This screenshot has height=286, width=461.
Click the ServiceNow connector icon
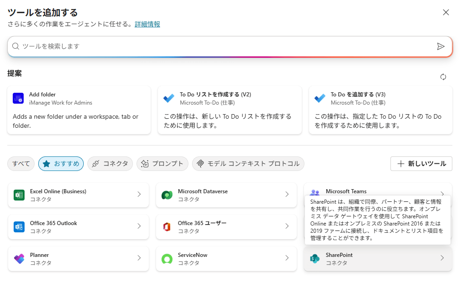pyautogui.click(x=167, y=259)
